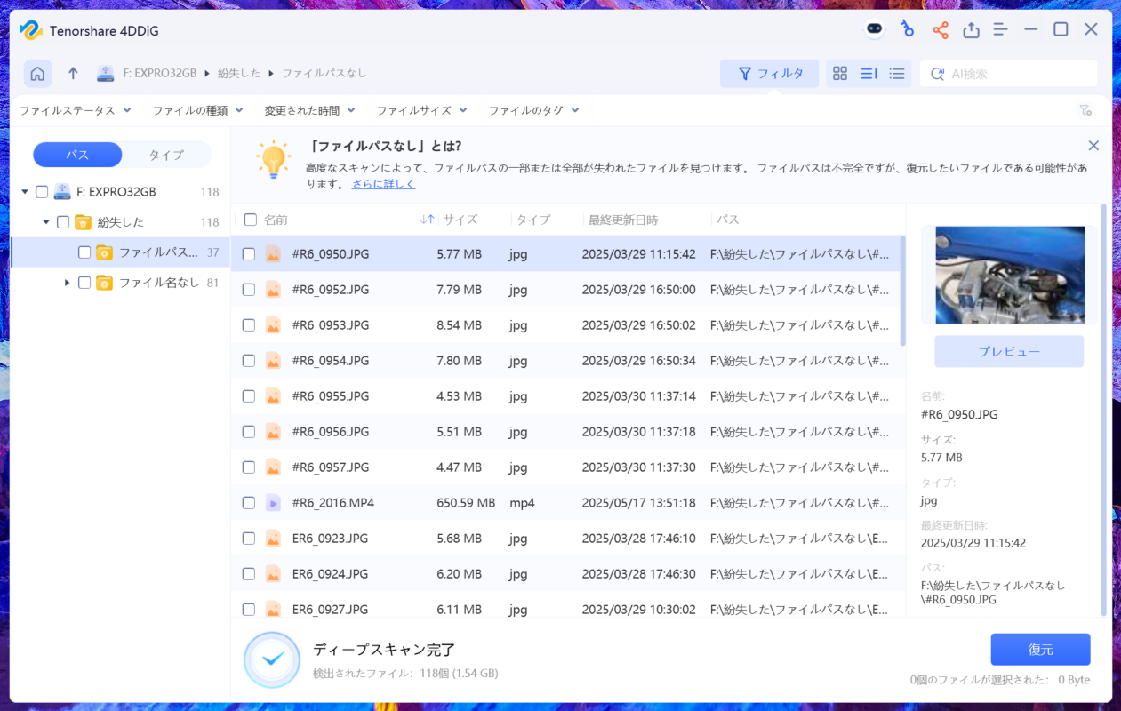The height and width of the screenshot is (711, 1121).
Task: Select the パス tab
Action: [x=77, y=155]
